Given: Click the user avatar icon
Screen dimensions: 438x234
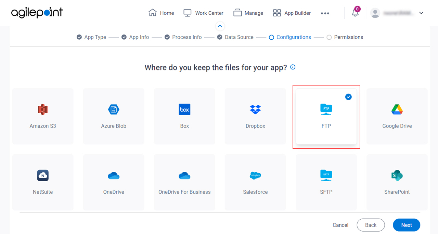Looking at the screenshot, I should 375,13.
